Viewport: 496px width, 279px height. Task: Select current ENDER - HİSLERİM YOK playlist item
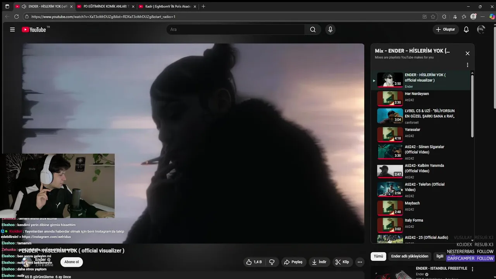coord(420,80)
